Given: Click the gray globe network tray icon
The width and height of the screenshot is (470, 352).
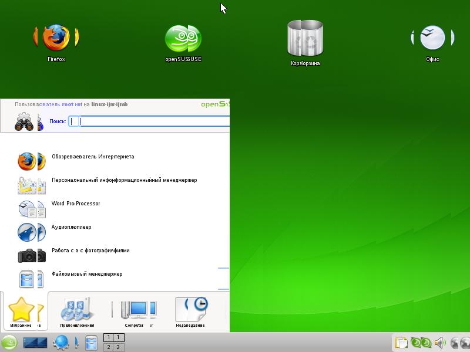Looking at the screenshot, I should [460, 343].
